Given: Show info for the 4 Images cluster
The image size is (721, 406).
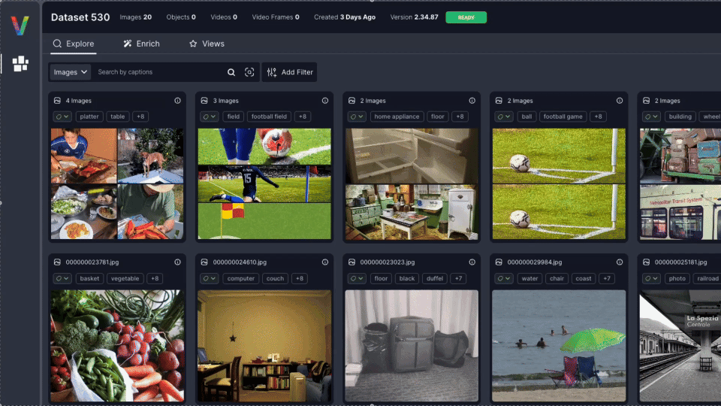Looking at the screenshot, I should (x=177, y=100).
